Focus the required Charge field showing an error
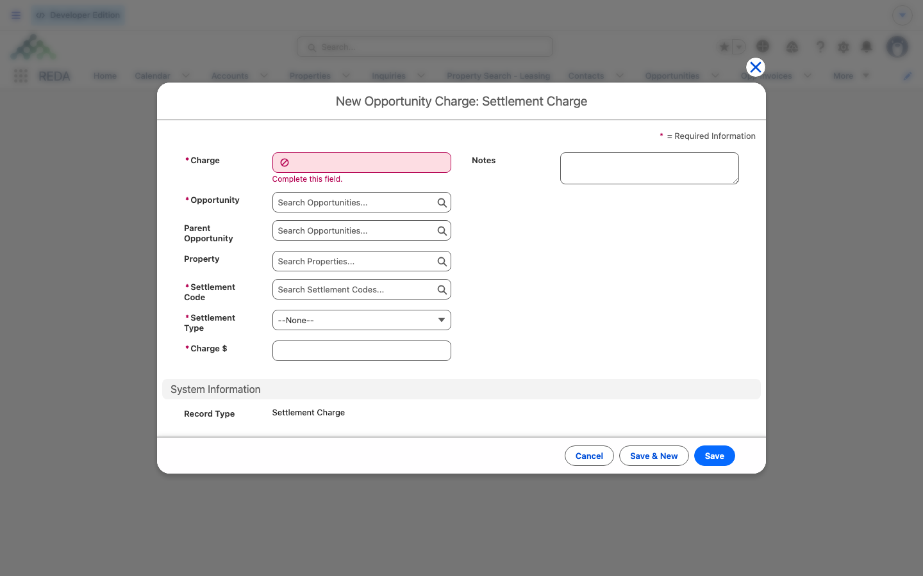This screenshot has width=923, height=576. click(x=362, y=163)
